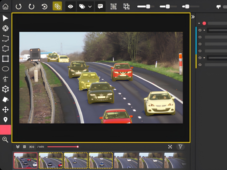Collapse the fifth row group minus icon

(204, 58)
